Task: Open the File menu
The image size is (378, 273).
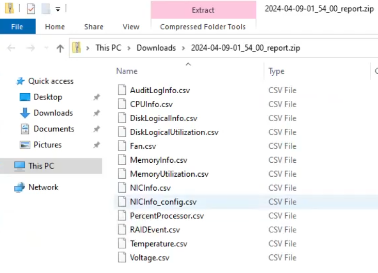Action: (x=18, y=27)
